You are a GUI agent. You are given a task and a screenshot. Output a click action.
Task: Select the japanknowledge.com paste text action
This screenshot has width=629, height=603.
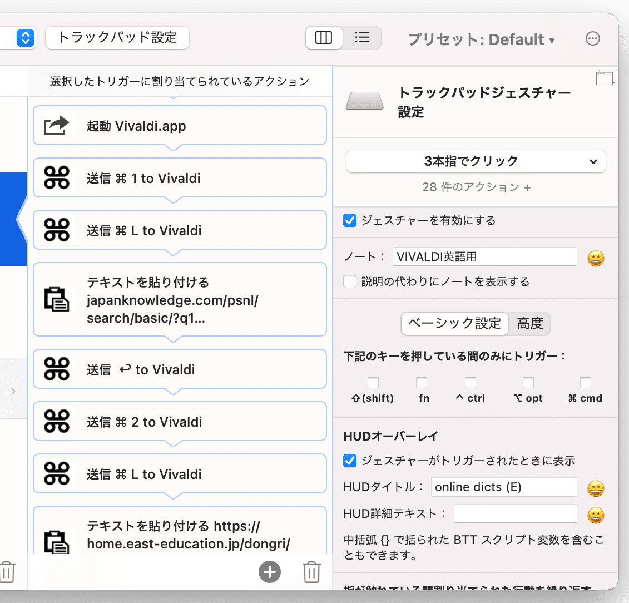click(x=180, y=299)
